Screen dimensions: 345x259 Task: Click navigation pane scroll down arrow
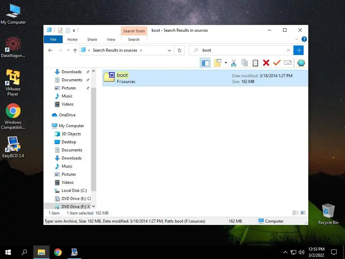point(94,206)
